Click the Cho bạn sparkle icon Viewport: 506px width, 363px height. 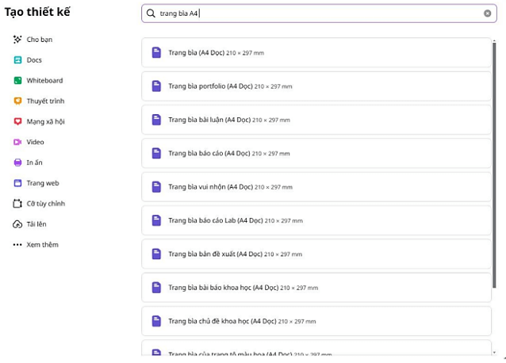[x=17, y=40]
